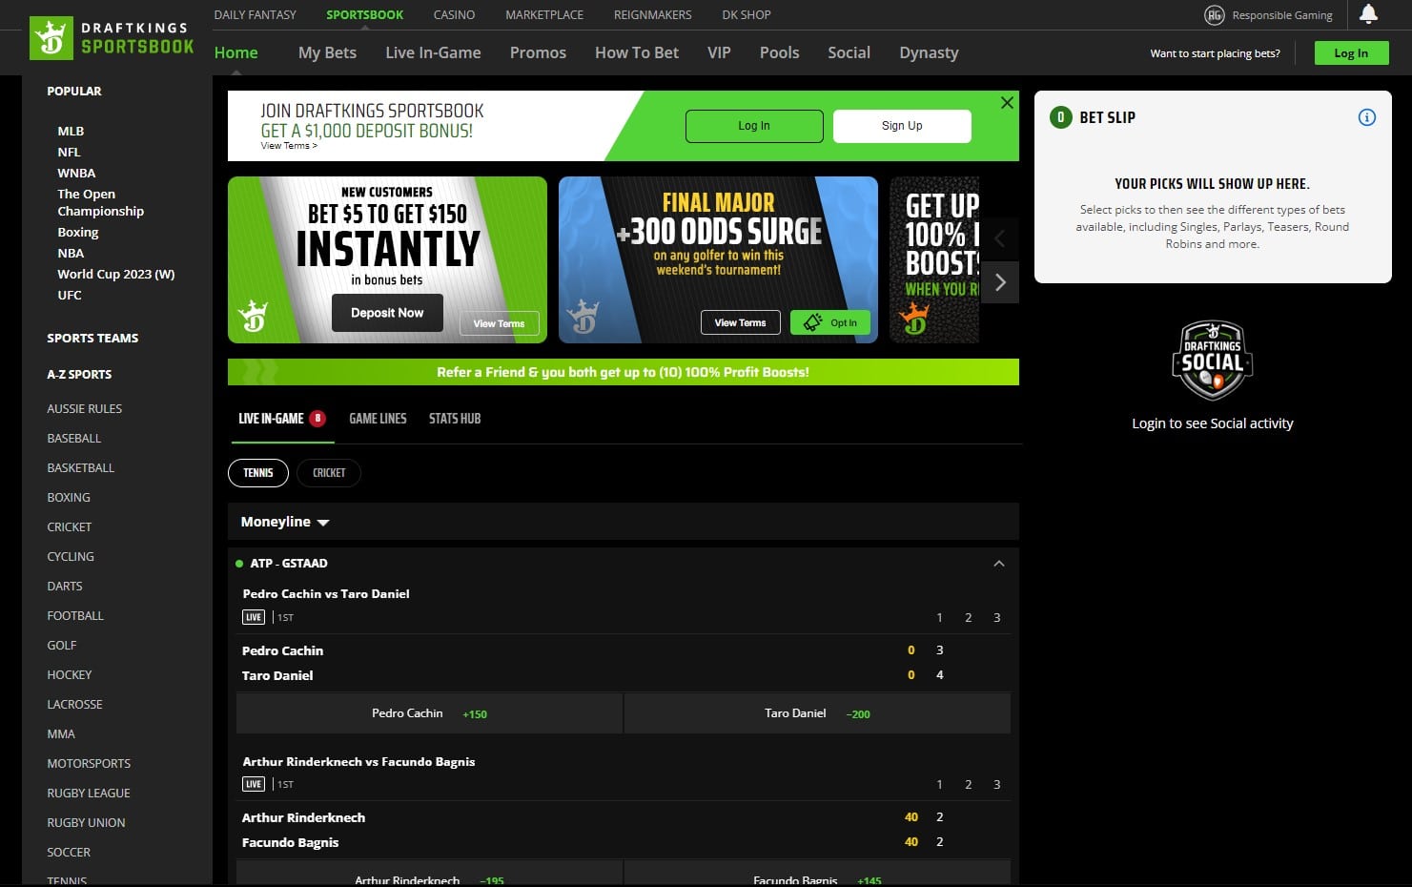1412x887 pixels.
Task: Switch to the Stats Hub tab
Action: click(x=455, y=419)
